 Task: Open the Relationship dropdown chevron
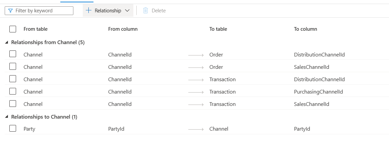click(127, 11)
